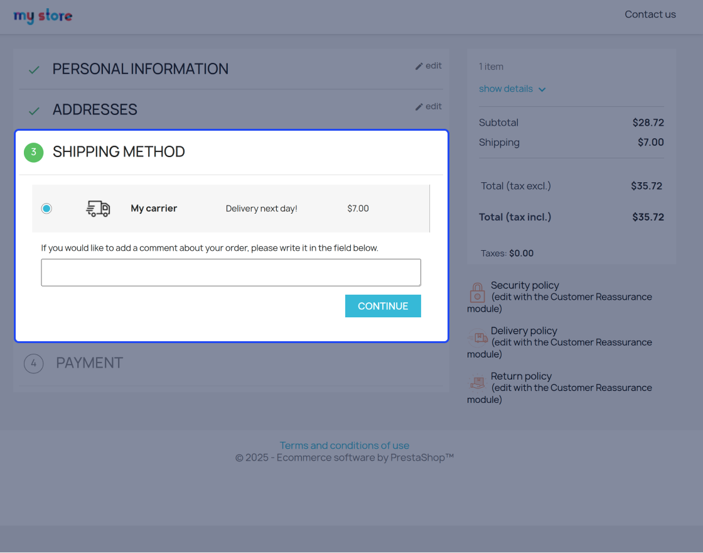The image size is (703, 553).
Task: Click the Subtotal $28.72 value
Action: 648,123
